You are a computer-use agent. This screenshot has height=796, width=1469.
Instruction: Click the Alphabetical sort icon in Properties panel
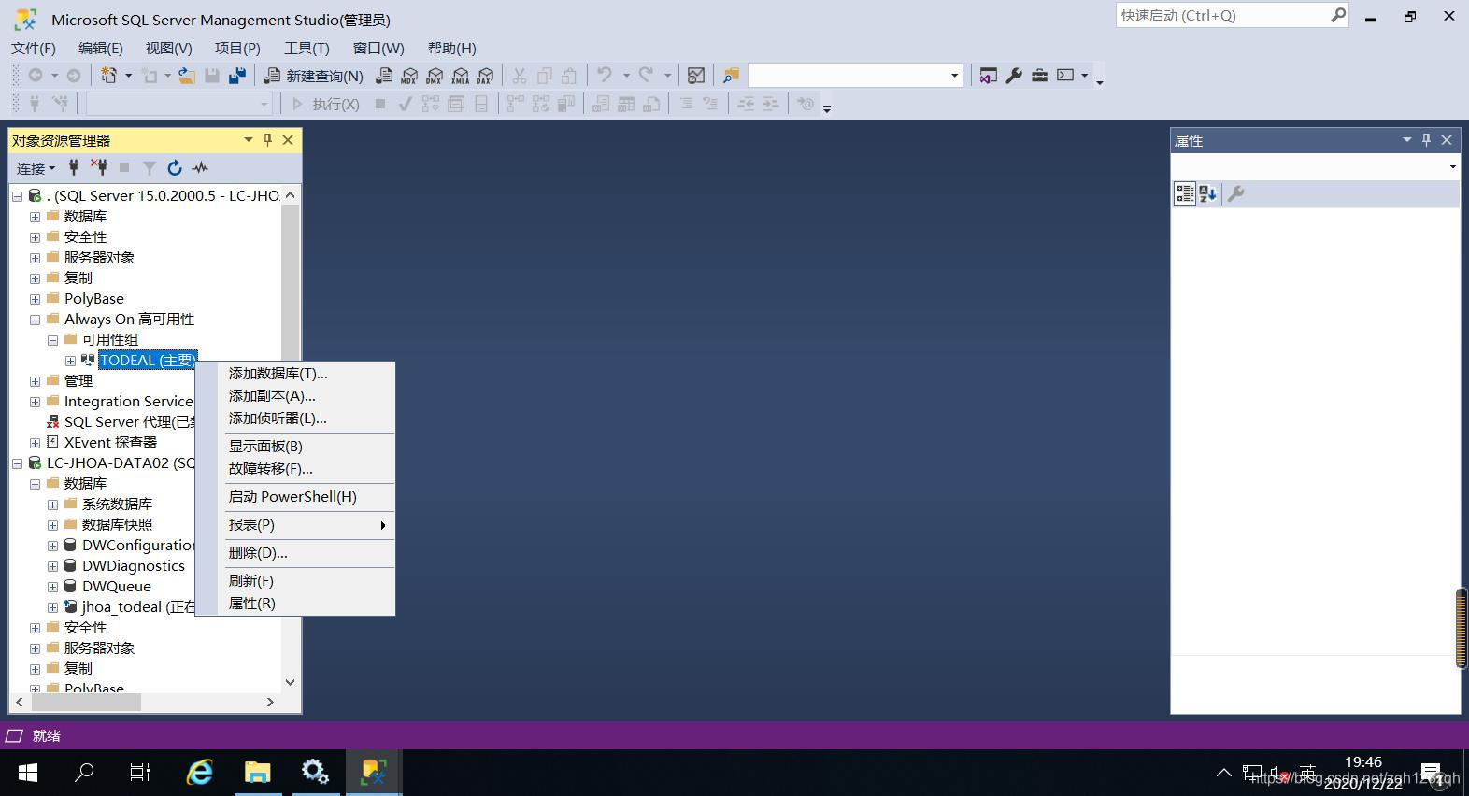coord(1207,193)
